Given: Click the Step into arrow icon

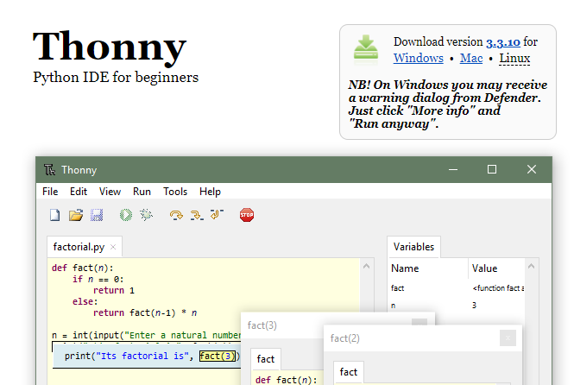Looking at the screenshot, I should 197,215.
